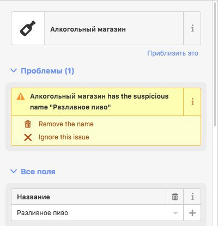This screenshot has width=218, height=226.
Task: Click the bottle preset icon
Action: (28, 28)
